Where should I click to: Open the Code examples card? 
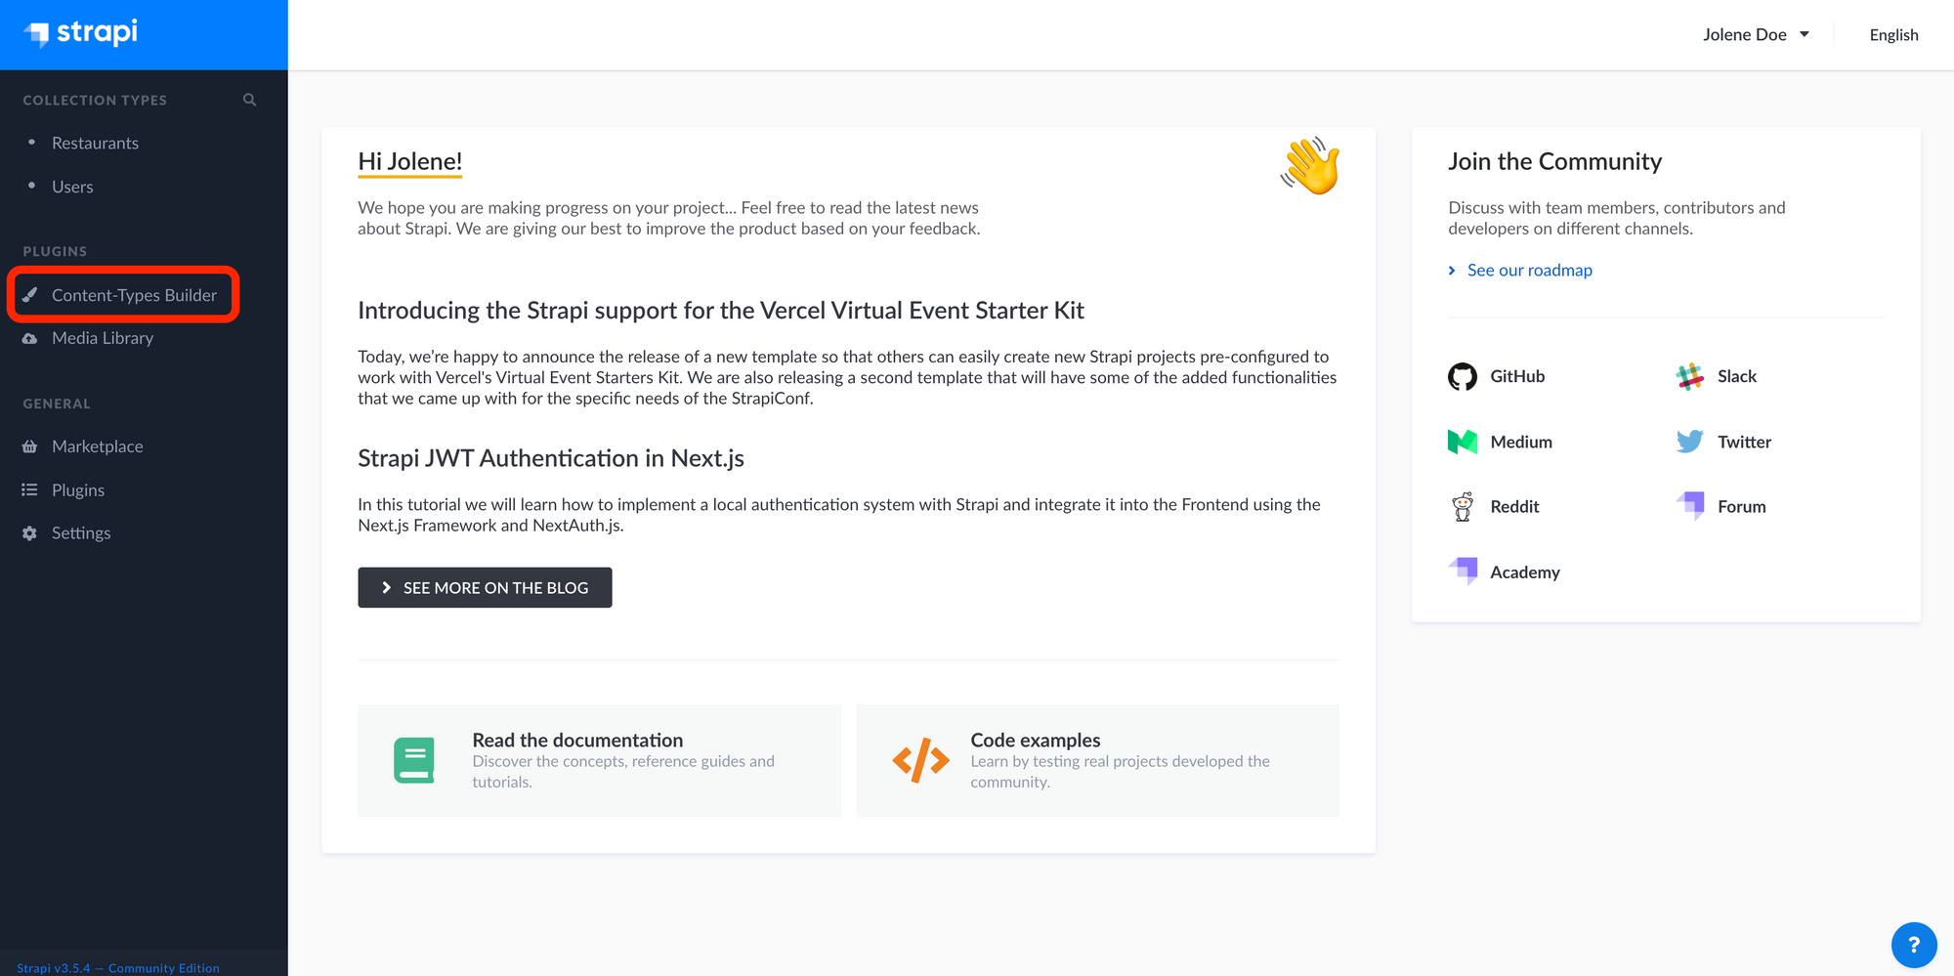[x=1097, y=760]
